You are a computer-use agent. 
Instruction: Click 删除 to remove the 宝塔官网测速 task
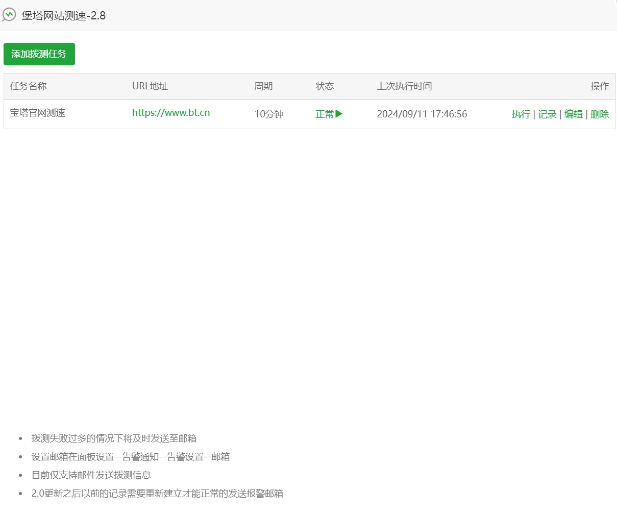pyautogui.click(x=600, y=114)
